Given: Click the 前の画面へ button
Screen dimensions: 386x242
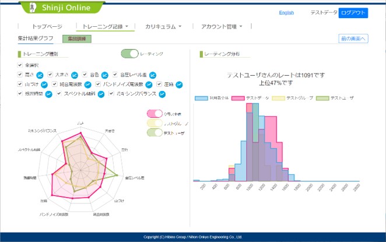Looking at the screenshot, I should click(353, 38).
